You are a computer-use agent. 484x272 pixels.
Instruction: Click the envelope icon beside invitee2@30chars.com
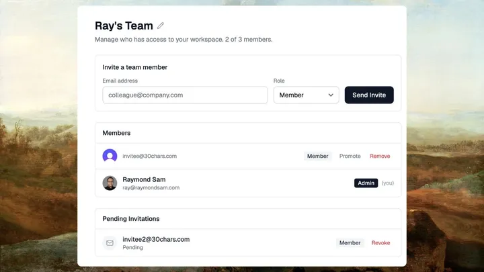pyautogui.click(x=110, y=242)
